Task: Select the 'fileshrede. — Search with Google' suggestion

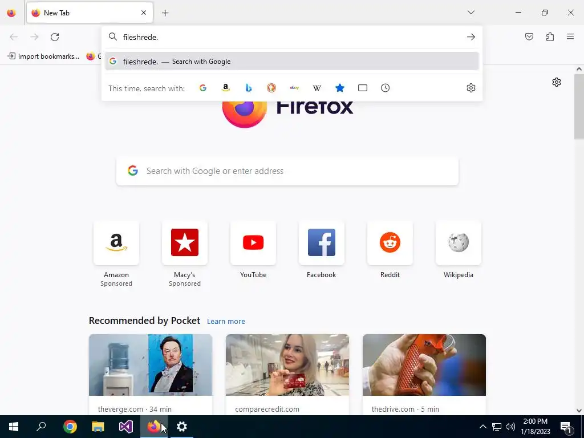Action: [291, 62]
